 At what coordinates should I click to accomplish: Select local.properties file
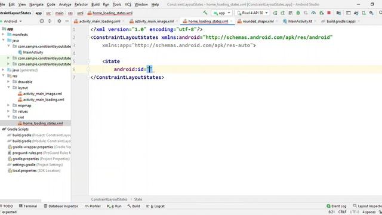(x=24, y=171)
